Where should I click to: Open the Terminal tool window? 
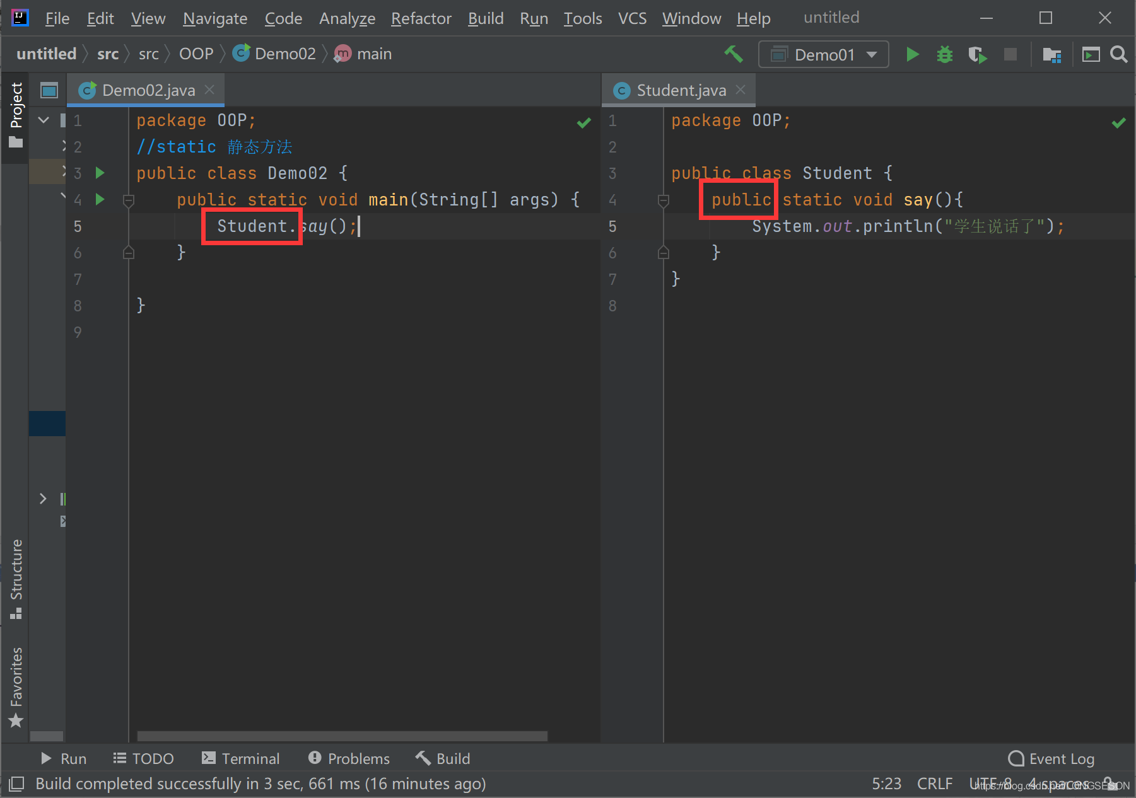pos(240,758)
